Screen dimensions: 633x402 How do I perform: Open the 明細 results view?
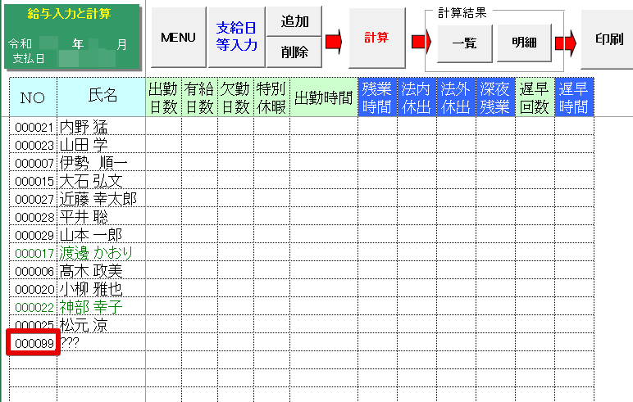[x=524, y=43]
